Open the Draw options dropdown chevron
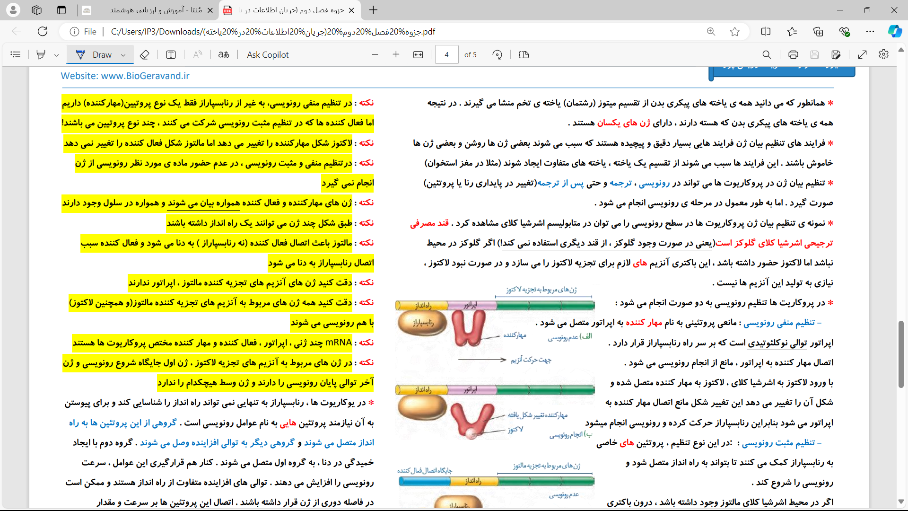908x511 pixels. click(x=123, y=55)
